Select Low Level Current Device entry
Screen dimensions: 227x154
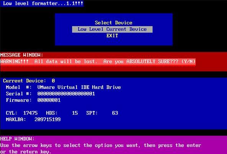(x=112, y=29)
